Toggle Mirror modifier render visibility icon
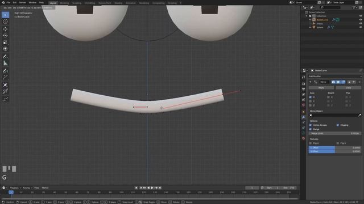Screen dimensions: 364x204 pos(333,82)
